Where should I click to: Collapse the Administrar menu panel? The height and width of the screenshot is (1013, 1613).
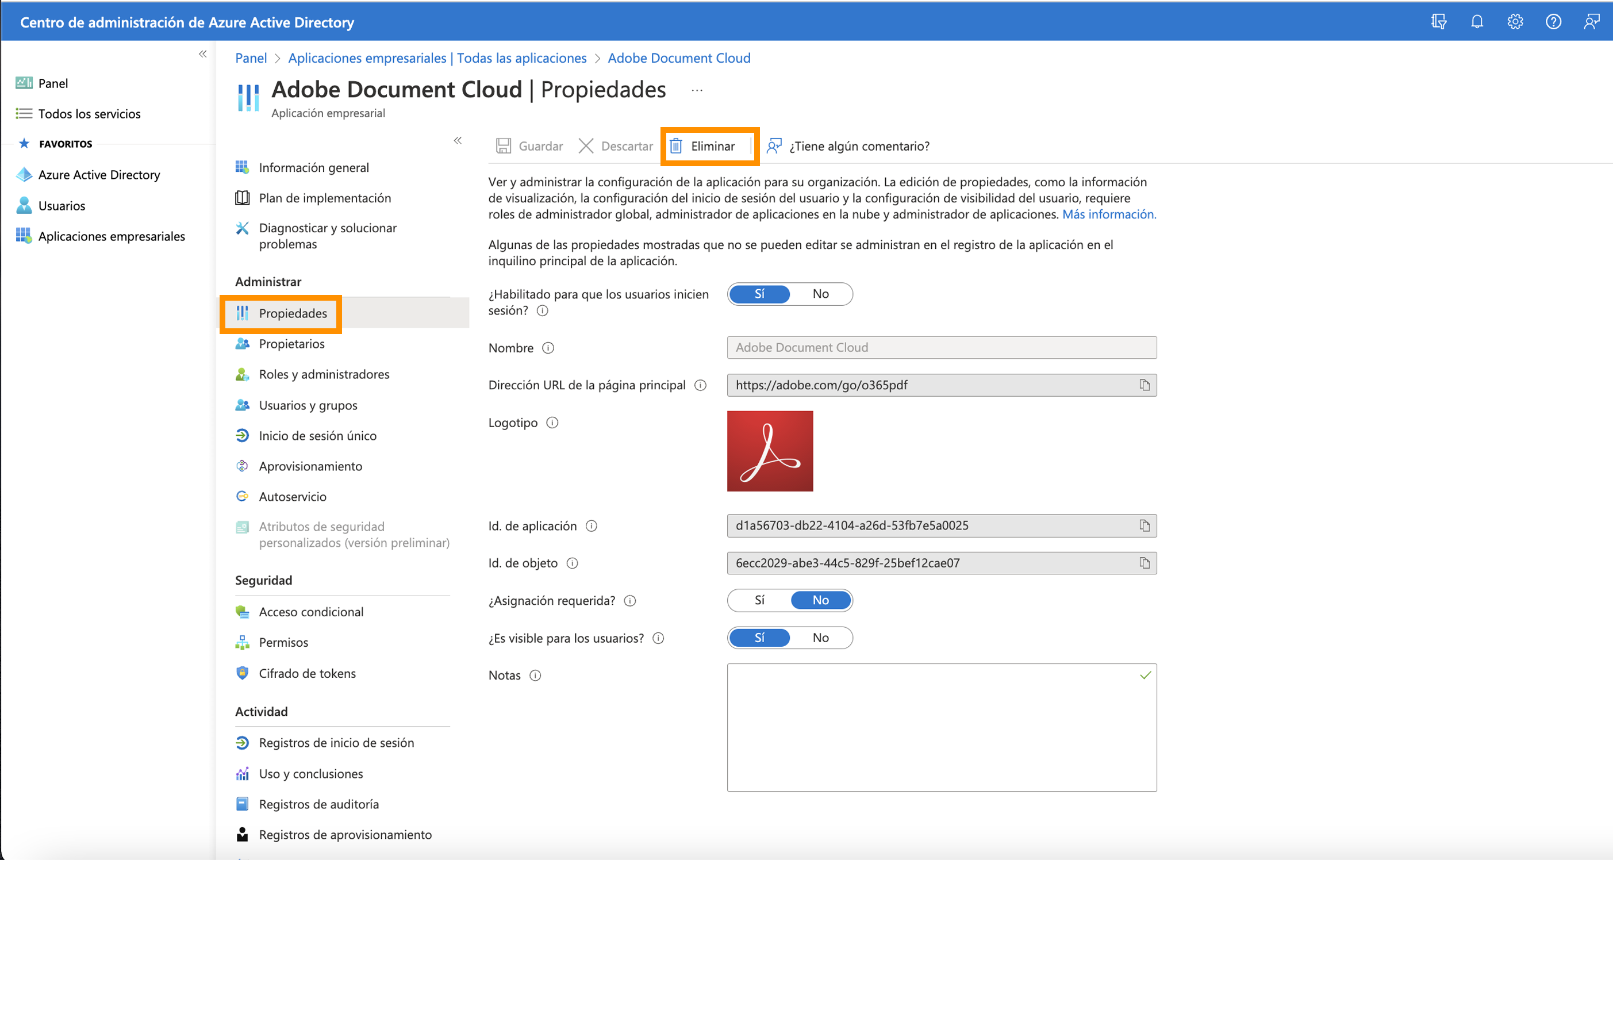pyautogui.click(x=458, y=141)
